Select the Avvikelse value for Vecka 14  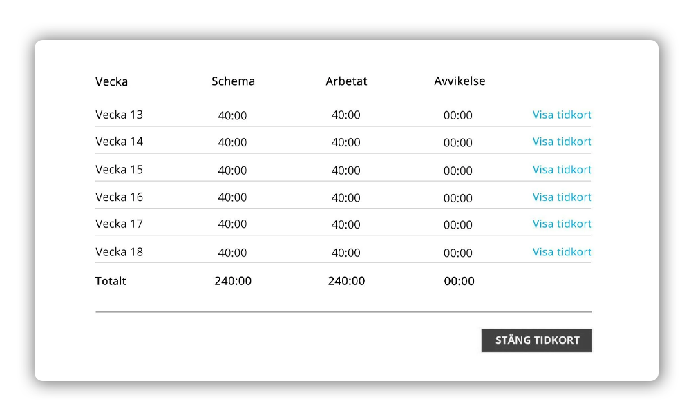pos(457,143)
